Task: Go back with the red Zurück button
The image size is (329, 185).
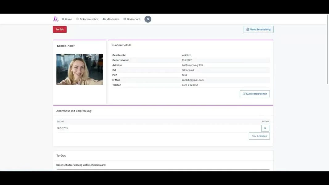Action: 60,30
